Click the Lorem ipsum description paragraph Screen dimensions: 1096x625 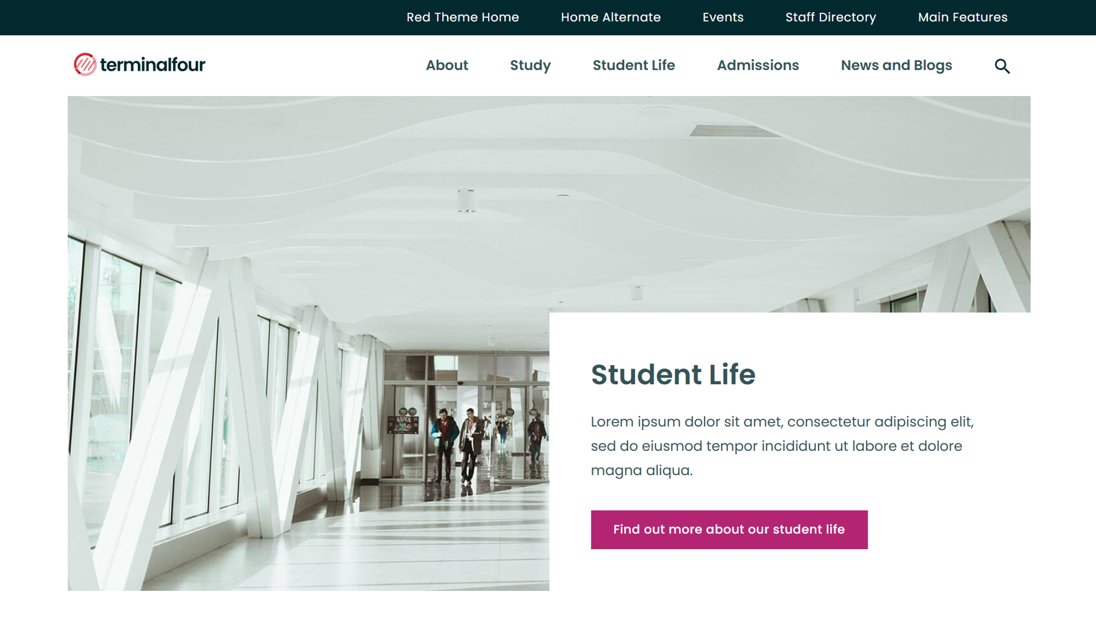(782, 446)
